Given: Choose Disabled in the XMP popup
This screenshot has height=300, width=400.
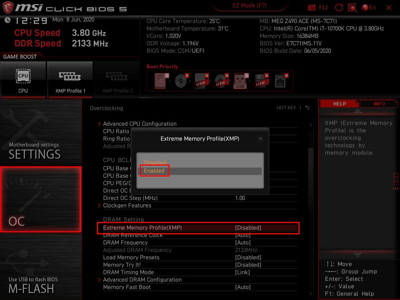Looking at the screenshot, I should click(x=155, y=163).
